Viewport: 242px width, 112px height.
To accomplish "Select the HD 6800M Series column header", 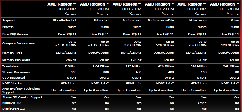I will (x=95, y=9).
